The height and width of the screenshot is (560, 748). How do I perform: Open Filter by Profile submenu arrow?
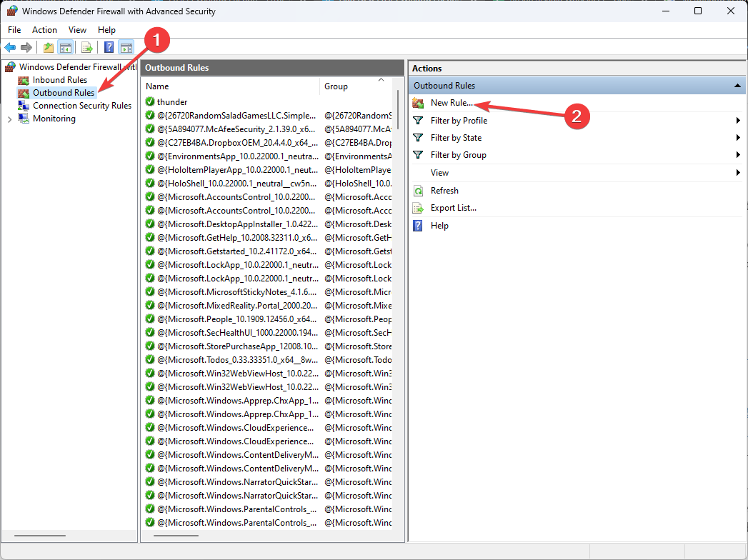(x=738, y=121)
